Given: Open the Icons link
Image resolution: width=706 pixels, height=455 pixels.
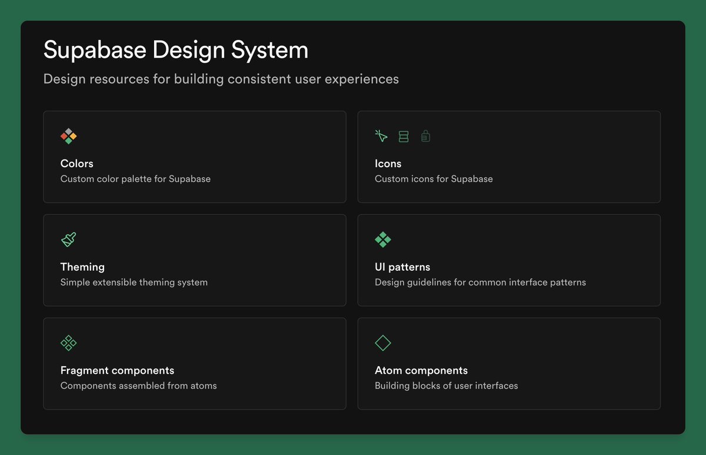Looking at the screenshot, I should pos(509,157).
